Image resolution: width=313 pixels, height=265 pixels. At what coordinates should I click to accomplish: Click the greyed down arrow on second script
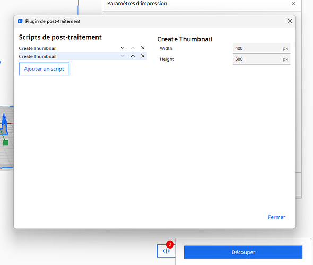[123, 56]
